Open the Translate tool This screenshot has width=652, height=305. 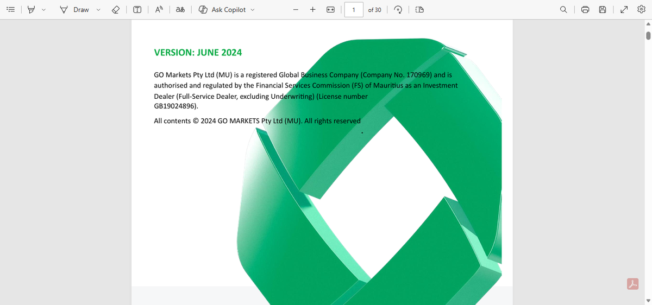tap(180, 10)
